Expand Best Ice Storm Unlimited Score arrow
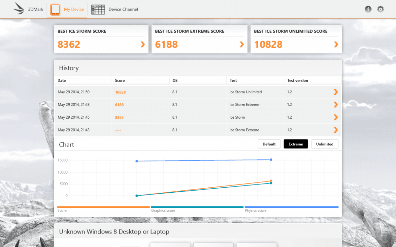 336,44
